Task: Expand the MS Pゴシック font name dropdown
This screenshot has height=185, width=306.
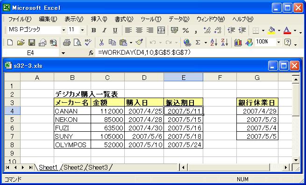Action: click(x=64, y=30)
